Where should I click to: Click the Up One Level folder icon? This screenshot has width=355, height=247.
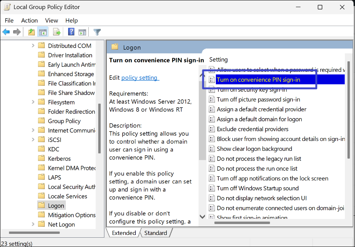(x=32, y=32)
